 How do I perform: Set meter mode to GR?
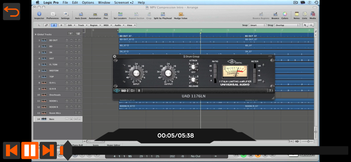(x=254, y=66)
